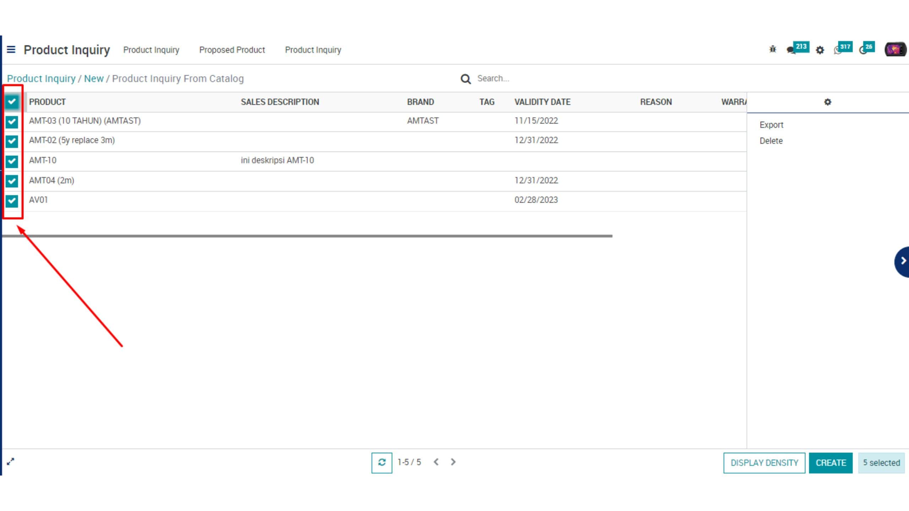Click the DISPLAY DENSITY button
Screen dimensions: 909x511
(764, 463)
